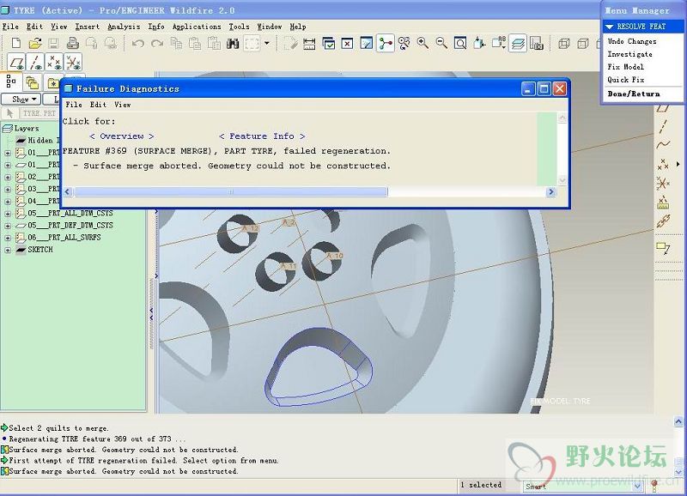
Task: Print using the printer toolbar icon
Action: click(73, 43)
